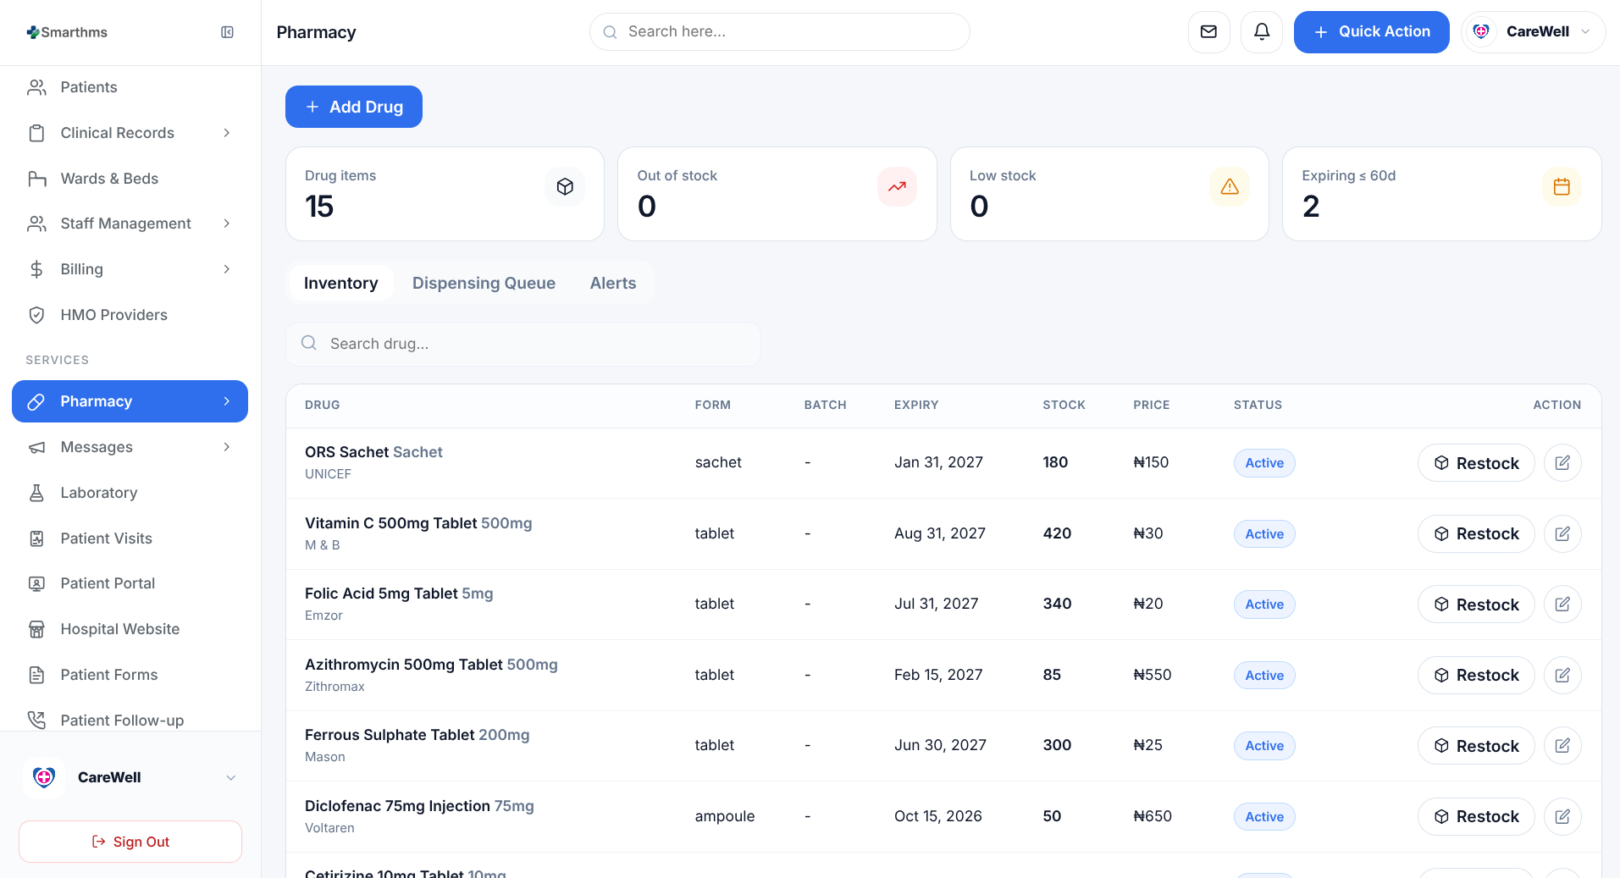Click the STOCK column header
Screen dimensions: 1620x878
tap(1064, 406)
